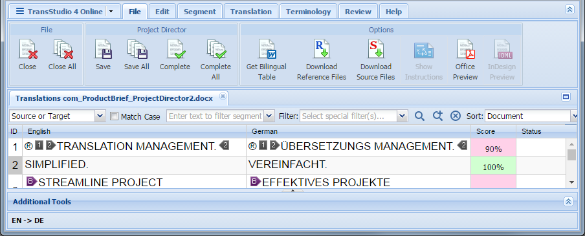Select the 100% score cell

[x=493, y=166]
